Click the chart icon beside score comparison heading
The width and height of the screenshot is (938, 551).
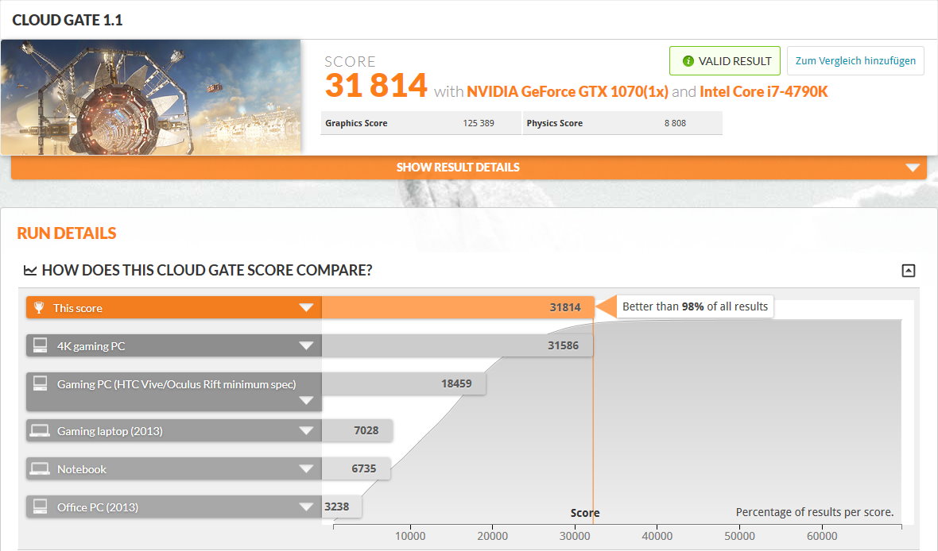click(x=30, y=271)
